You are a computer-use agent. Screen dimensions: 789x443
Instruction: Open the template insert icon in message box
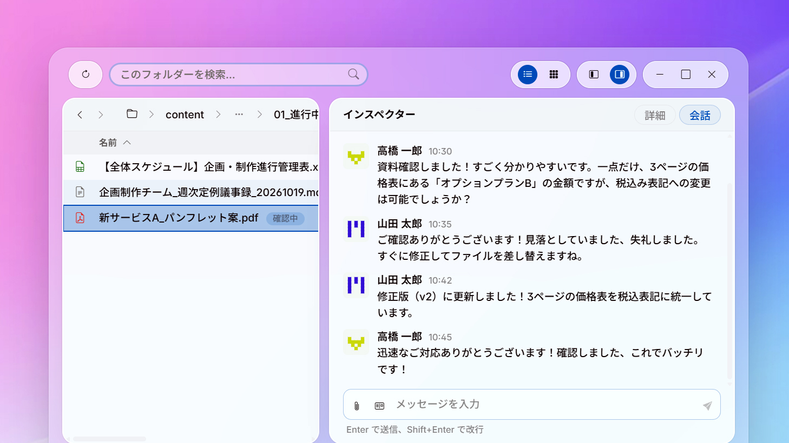(379, 406)
